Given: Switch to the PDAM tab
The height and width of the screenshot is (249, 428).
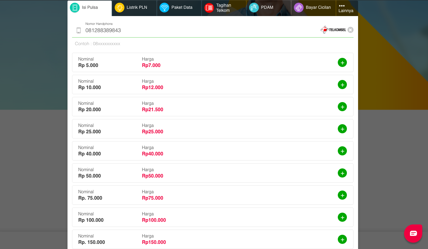Looking at the screenshot, I should [269, 8].
